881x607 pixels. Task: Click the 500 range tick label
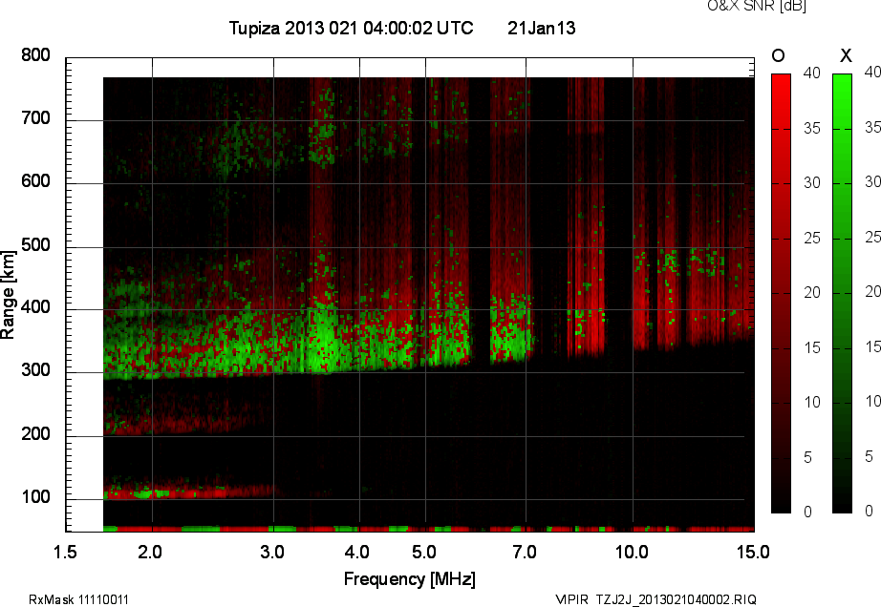click(35, 245)
